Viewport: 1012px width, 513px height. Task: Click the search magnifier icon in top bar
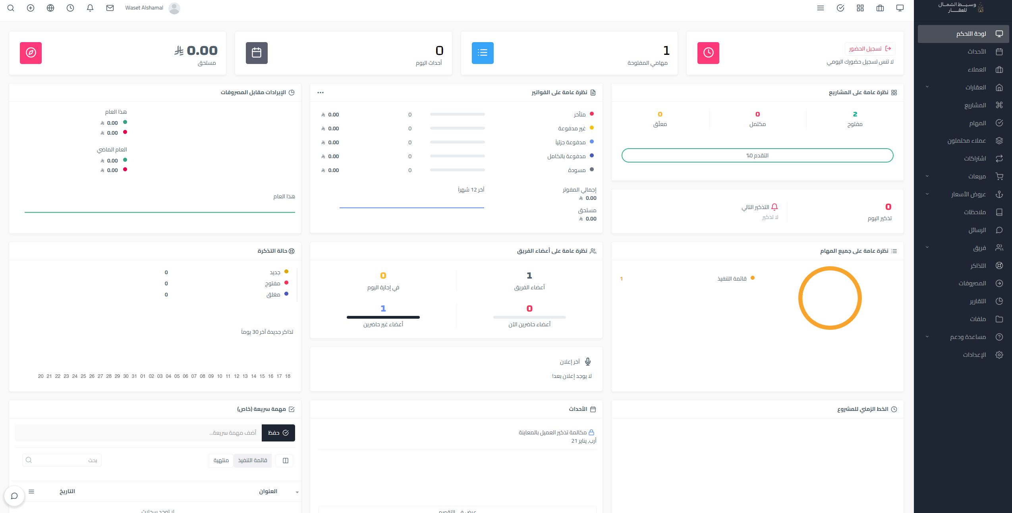pos(11,8)
